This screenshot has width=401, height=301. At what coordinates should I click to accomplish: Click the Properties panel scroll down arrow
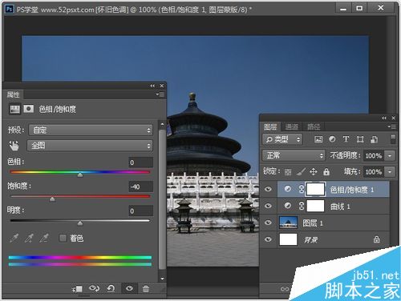pos(162,279)
